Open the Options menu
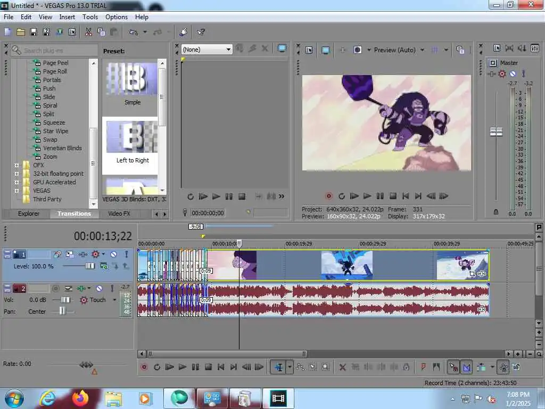 (117, 17)
